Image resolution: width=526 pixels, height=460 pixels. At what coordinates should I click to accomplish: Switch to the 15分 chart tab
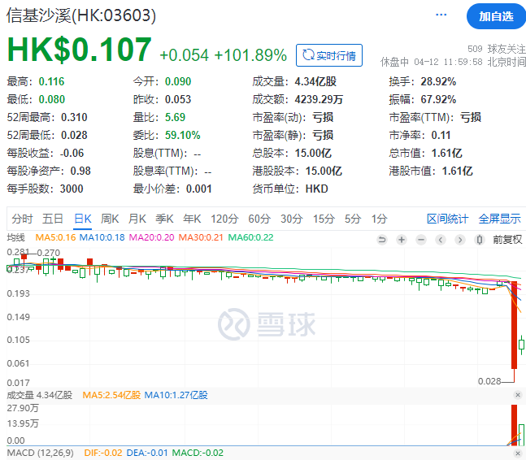coord(324,219)
